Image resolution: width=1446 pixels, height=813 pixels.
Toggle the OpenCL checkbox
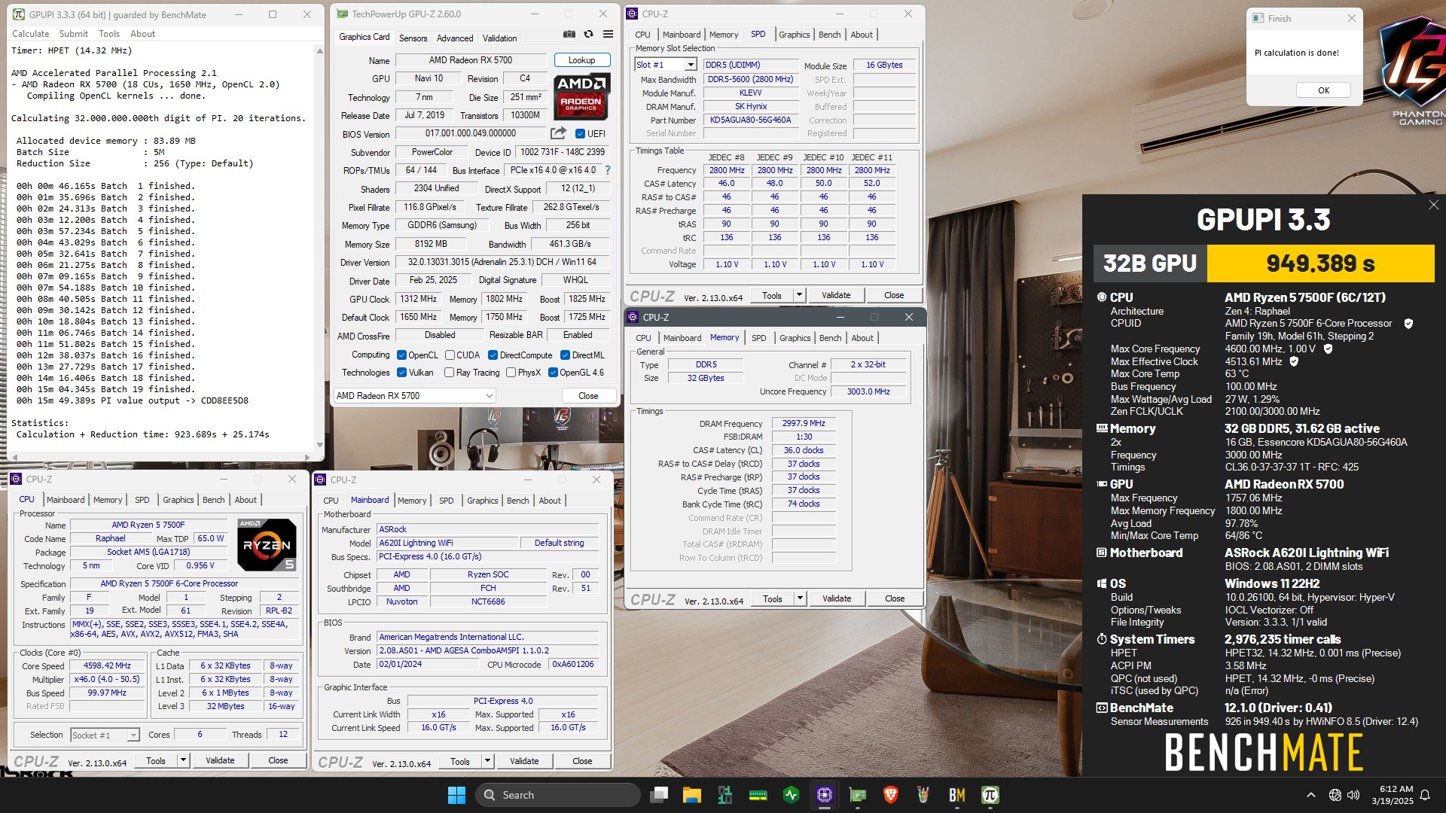pyautogui.click(x=401, y=355)
